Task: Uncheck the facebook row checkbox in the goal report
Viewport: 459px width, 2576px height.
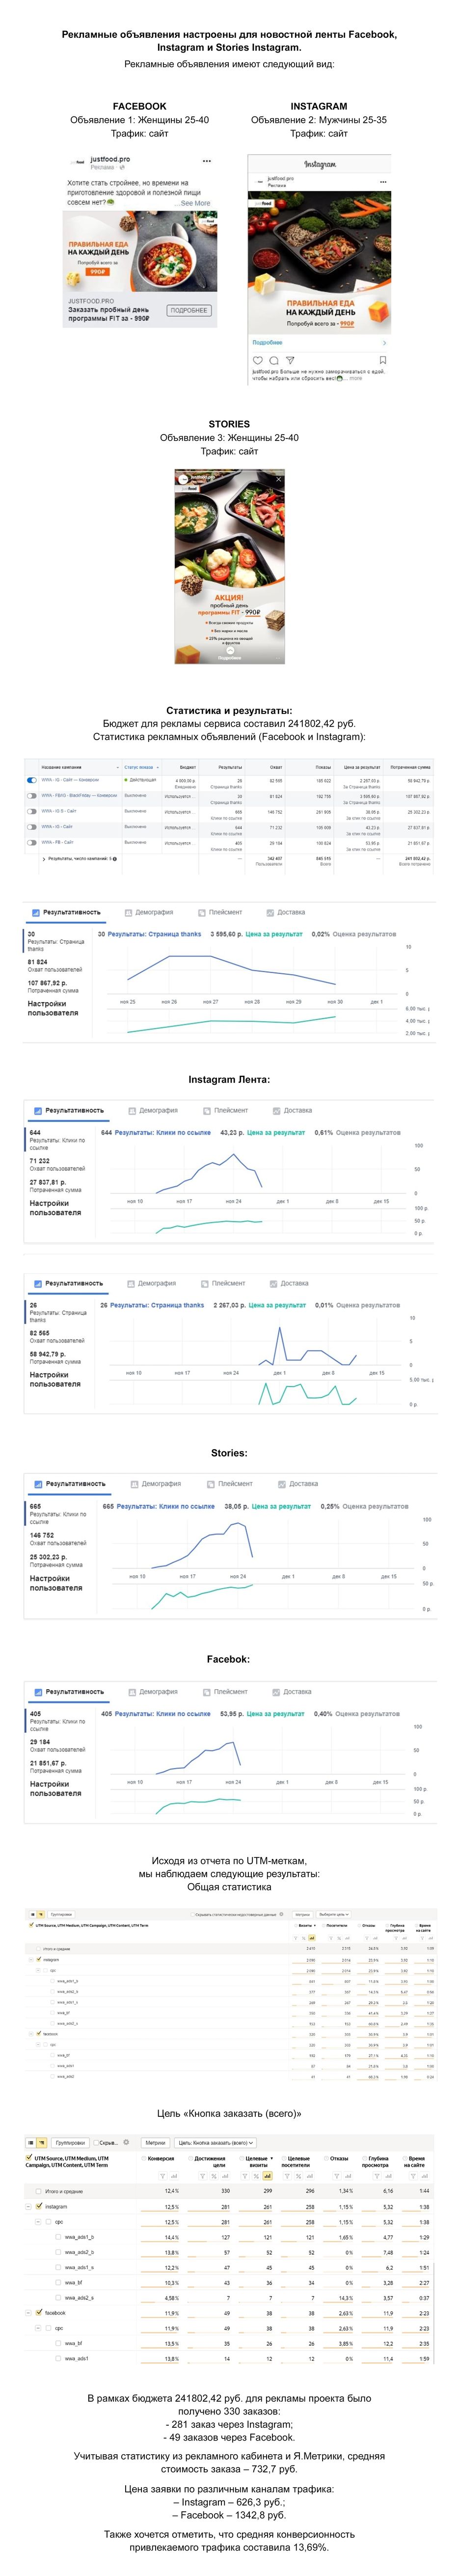Action: [x=39, y=2312]
